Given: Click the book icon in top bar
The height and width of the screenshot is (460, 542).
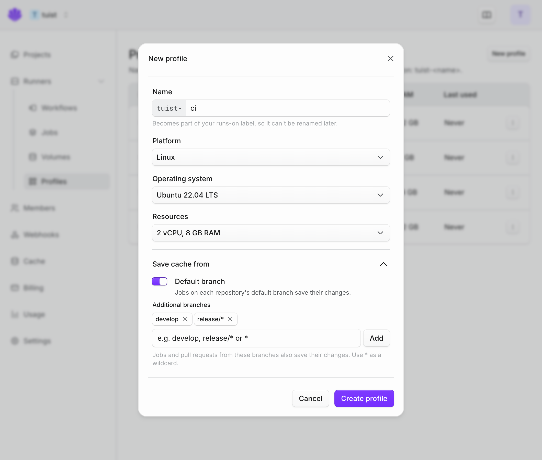Looking at the screenshot, I should click(487, 15).
